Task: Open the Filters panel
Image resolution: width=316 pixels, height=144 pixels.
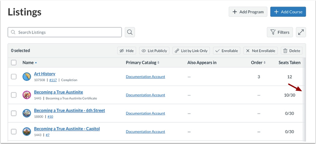Action: click(x=280, y=32)
